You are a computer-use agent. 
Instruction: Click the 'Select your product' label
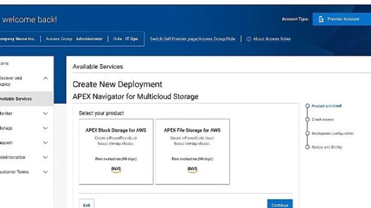[101, 113]
